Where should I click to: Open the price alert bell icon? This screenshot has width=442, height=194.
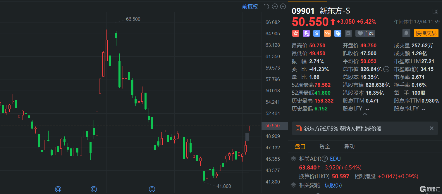tap(406, 33)
